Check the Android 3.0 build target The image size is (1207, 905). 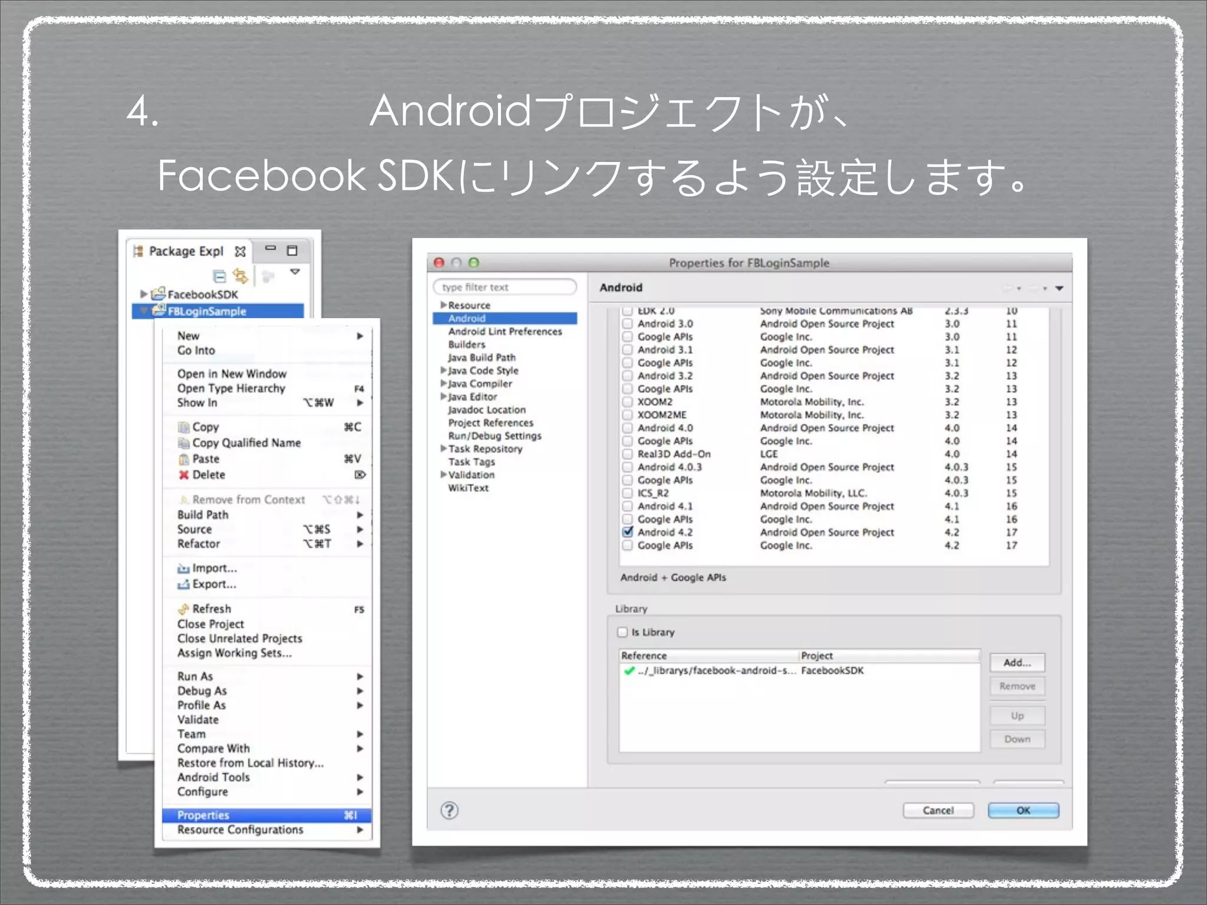click(x=628, y=323)
